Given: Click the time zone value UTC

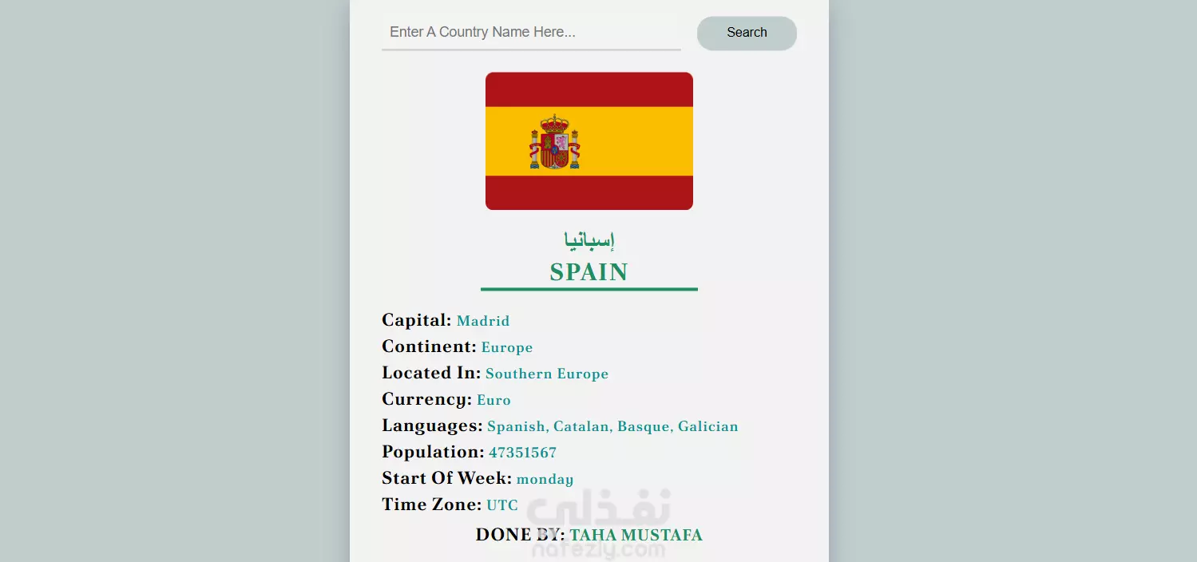Looking at the screenshot, I should pos(502,505).
